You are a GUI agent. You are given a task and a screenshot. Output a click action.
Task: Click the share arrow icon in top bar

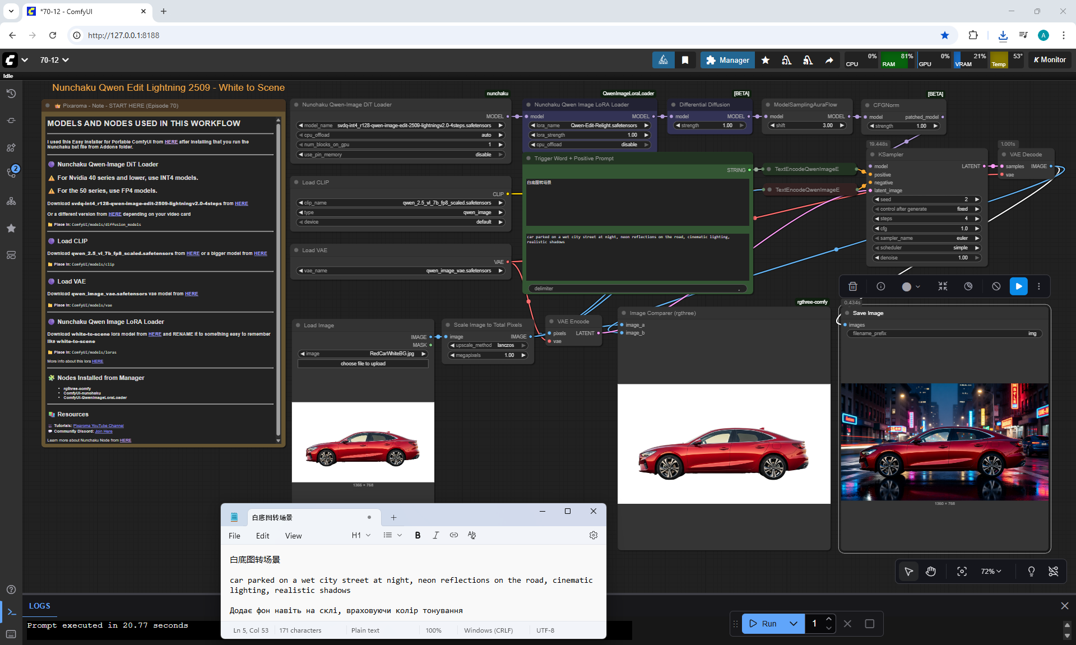pyautogui.click(x=829, y=60)
